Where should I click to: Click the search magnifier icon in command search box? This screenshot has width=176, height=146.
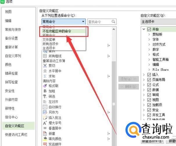(x=113, y=22)
